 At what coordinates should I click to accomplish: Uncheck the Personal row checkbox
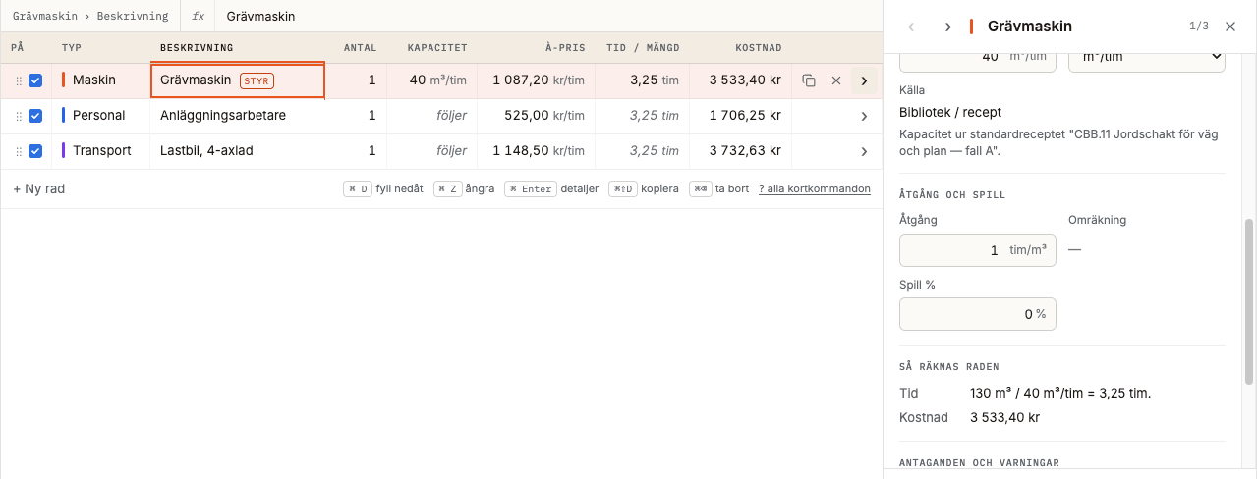[x=35, y=116]
